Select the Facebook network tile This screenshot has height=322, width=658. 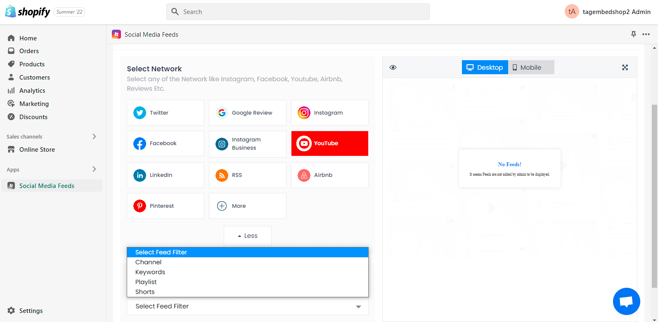pos(165,143)
